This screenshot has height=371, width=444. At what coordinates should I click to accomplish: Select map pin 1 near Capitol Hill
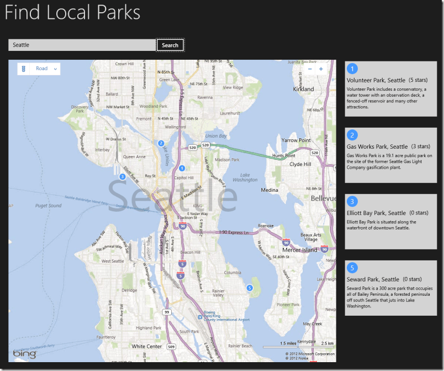point(182,168)
